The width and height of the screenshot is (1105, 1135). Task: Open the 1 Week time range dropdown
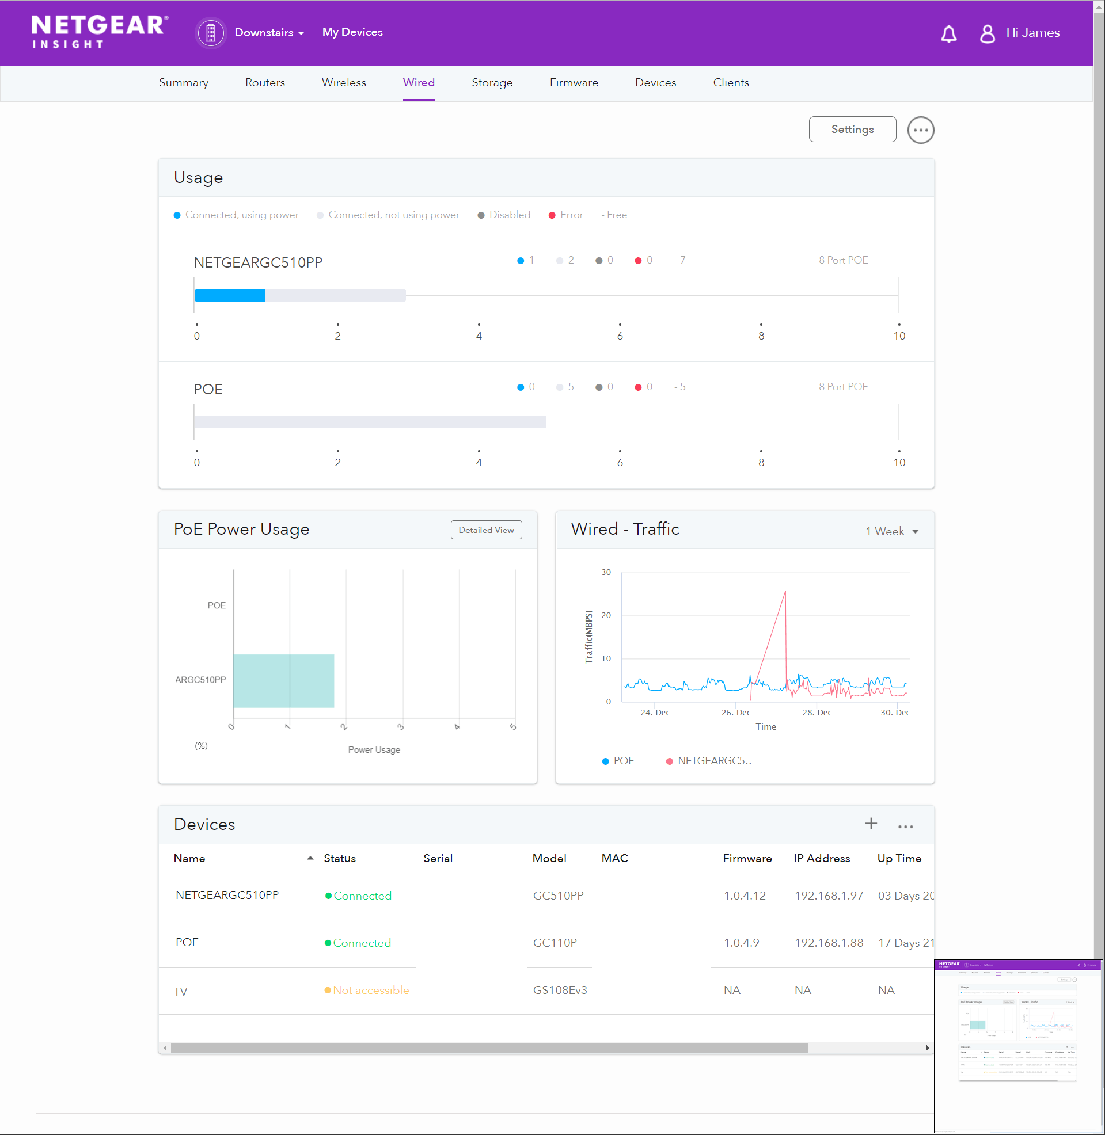pyautogui.click(x=891, y=531)
